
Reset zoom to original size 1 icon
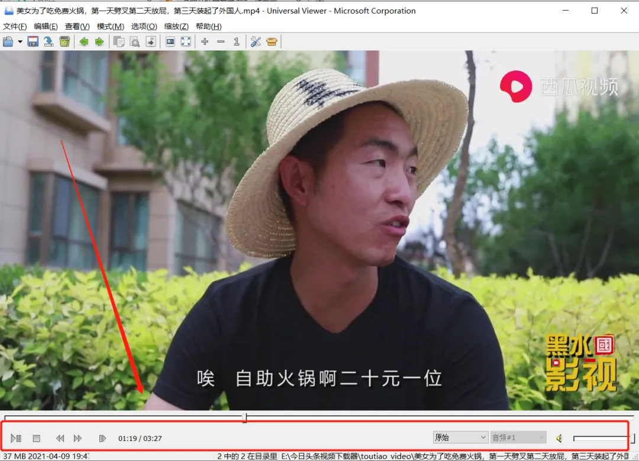(x=236, y=41)
